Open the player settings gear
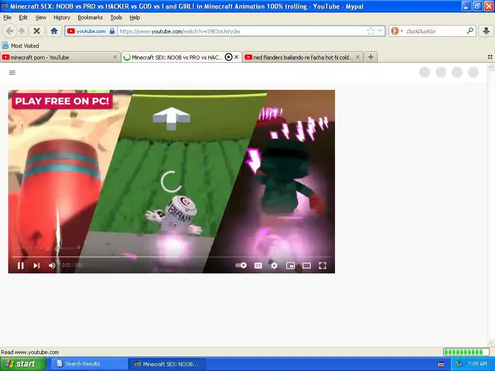The width and height of the screenshot is (495, 371). [275, 266]
